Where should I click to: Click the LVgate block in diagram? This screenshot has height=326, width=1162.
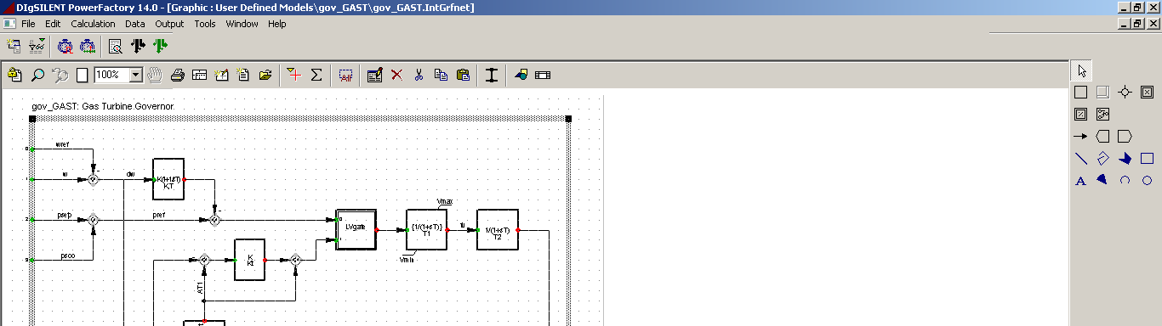(x=356, y=229)
